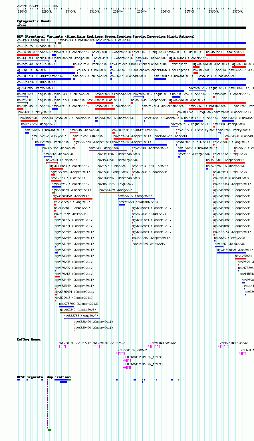Select variant esv2751784 (Pinto2007)
Image resolution: width=254 pixels, height=441 pixels.
[36, 82]
